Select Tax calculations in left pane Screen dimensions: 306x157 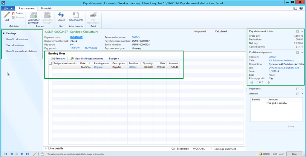tap(15, 45)
